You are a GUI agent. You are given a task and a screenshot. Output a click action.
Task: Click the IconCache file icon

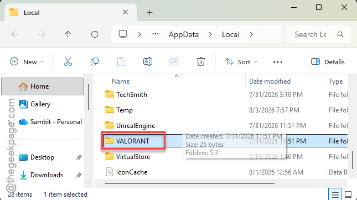point(110,172)
